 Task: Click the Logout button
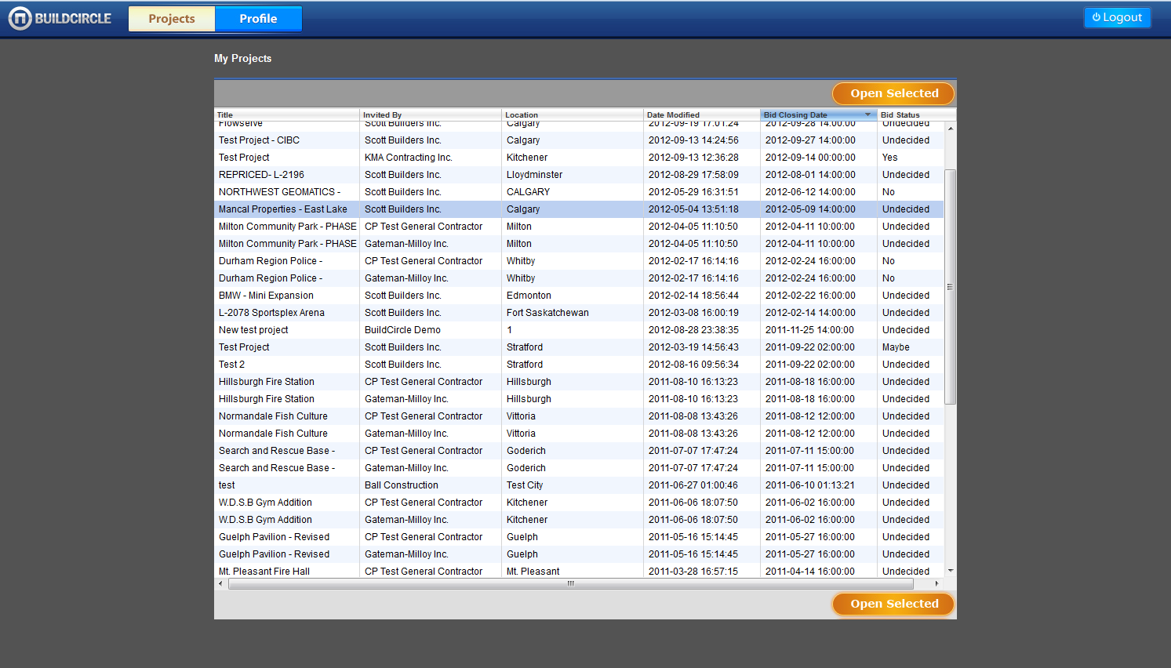tap(1117, 17)
